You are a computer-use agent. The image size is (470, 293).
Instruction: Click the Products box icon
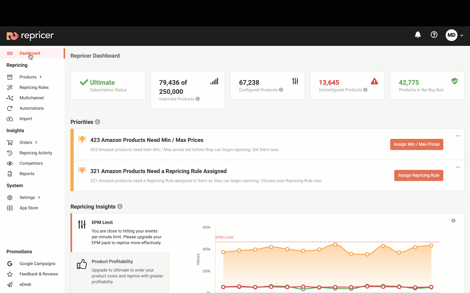10,77
